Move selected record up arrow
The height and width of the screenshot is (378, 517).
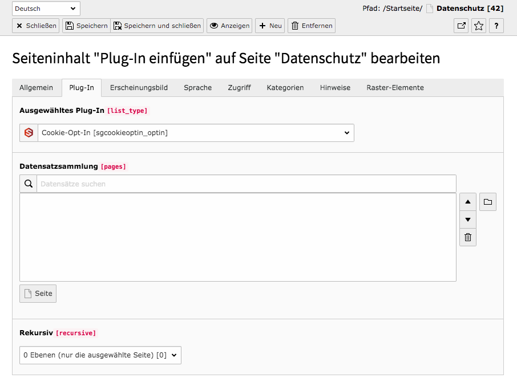pos(467,202)
